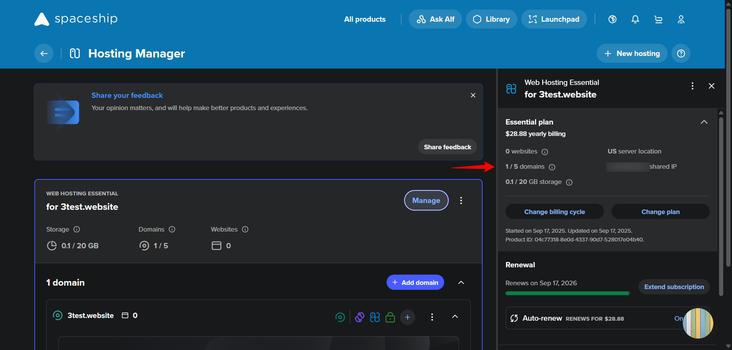
Task: Open the shopping cart
Action: click(658, 19)
